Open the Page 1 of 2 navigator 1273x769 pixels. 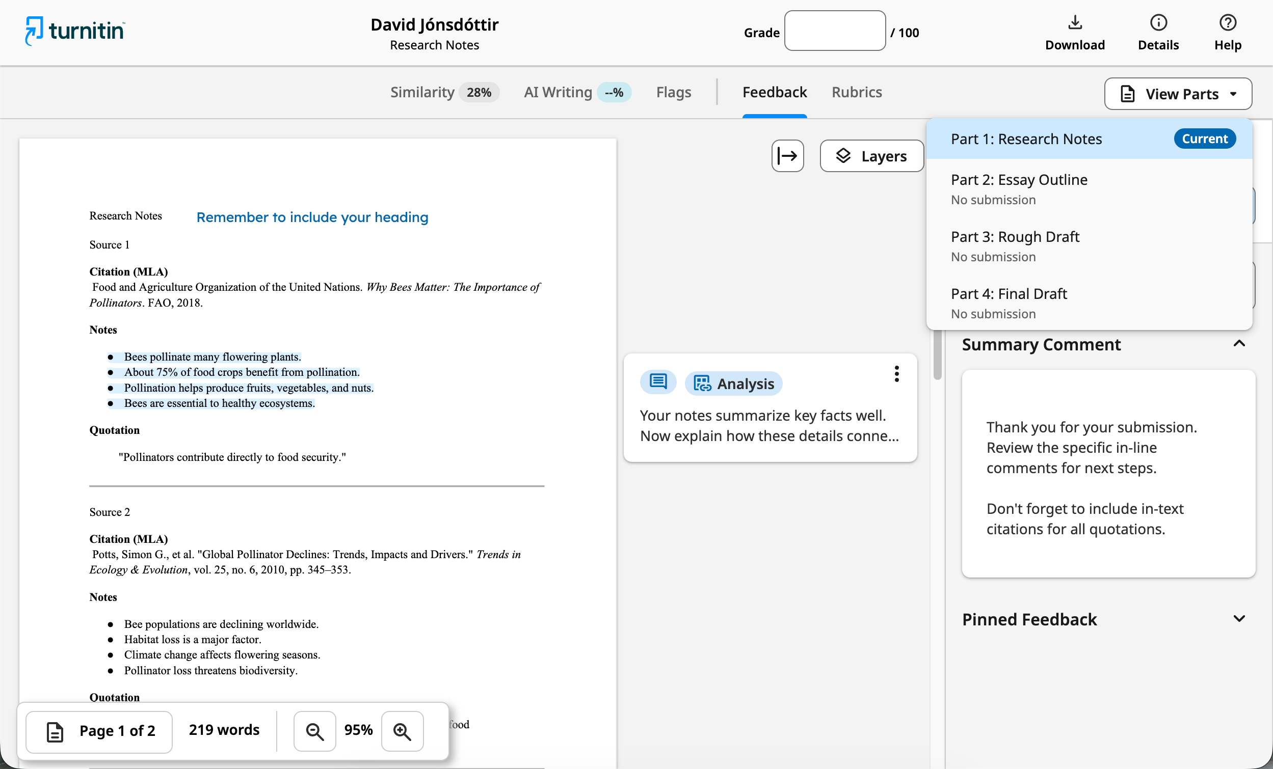point(99,731)
